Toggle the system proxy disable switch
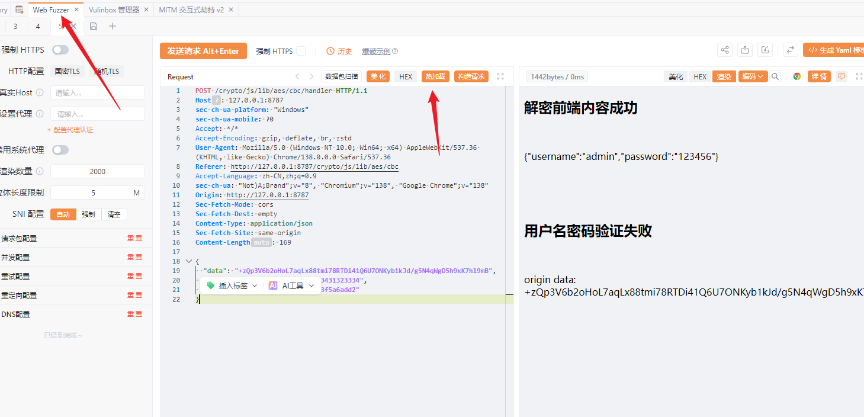 point(60,150)
